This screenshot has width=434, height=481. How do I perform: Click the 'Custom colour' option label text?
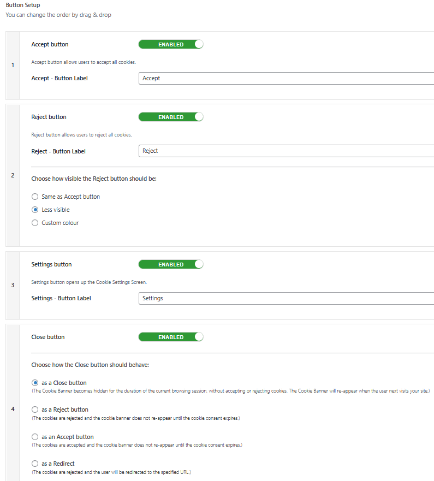(60, 223)
